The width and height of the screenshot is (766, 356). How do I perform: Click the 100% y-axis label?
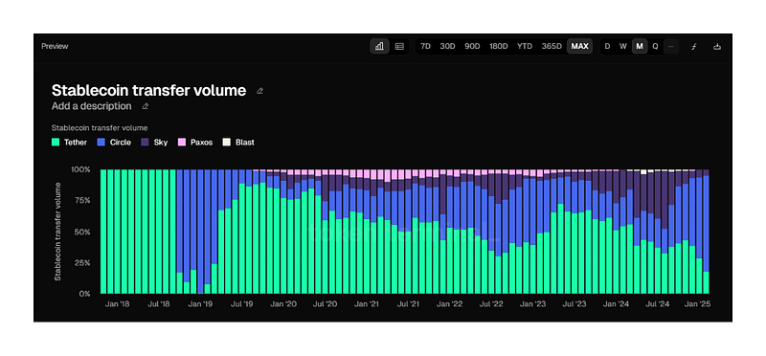tap(80, 169)
